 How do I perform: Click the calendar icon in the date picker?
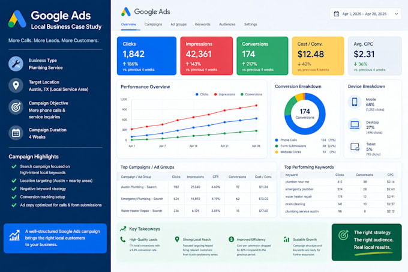pyautogui.click(x=337, y=14)
